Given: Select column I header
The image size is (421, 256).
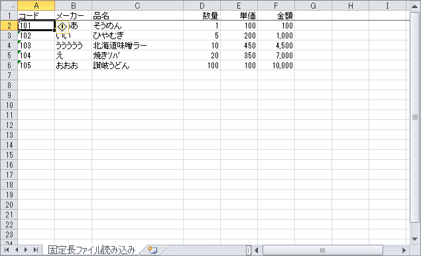Looking at the screenshot, I should click(387, 6).
